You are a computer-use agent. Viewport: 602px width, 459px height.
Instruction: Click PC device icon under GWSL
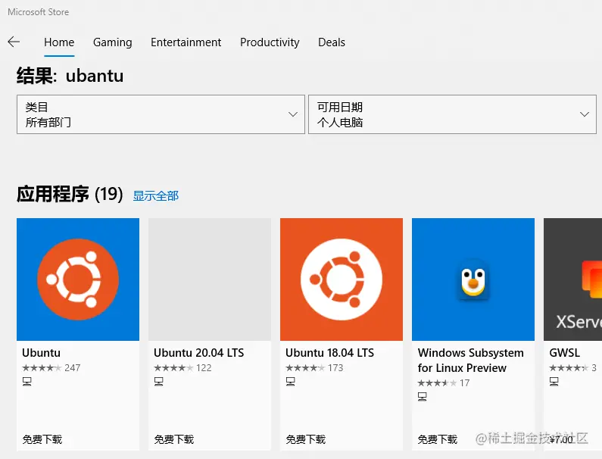(x=554, y=382)
